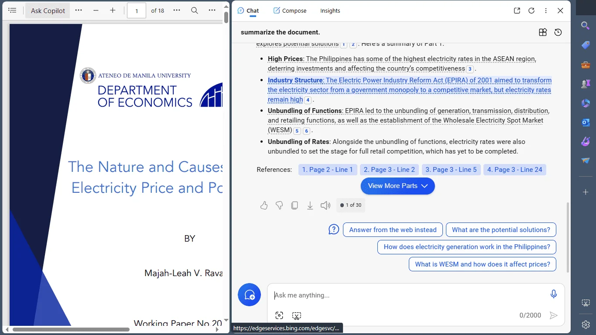Viewport: 596px width, 335px height.
Task: Click the '1 of 30' response counter
Action: 351,205
